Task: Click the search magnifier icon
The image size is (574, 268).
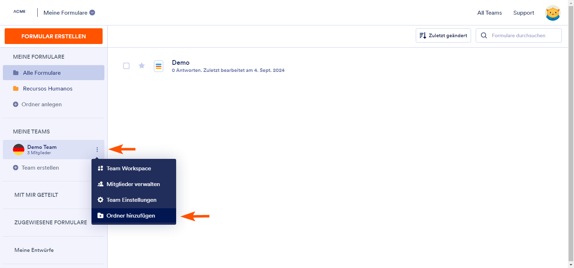Action: point(484,35)
